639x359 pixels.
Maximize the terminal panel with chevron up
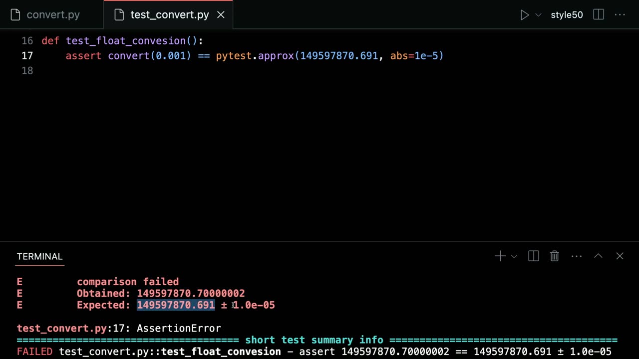pos(598,256)
